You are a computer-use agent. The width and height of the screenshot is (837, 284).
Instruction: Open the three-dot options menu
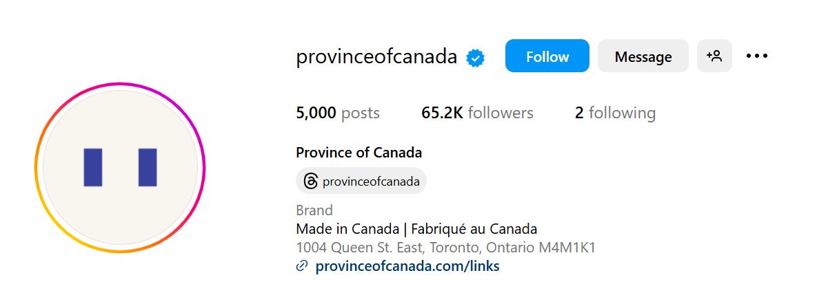757,56
